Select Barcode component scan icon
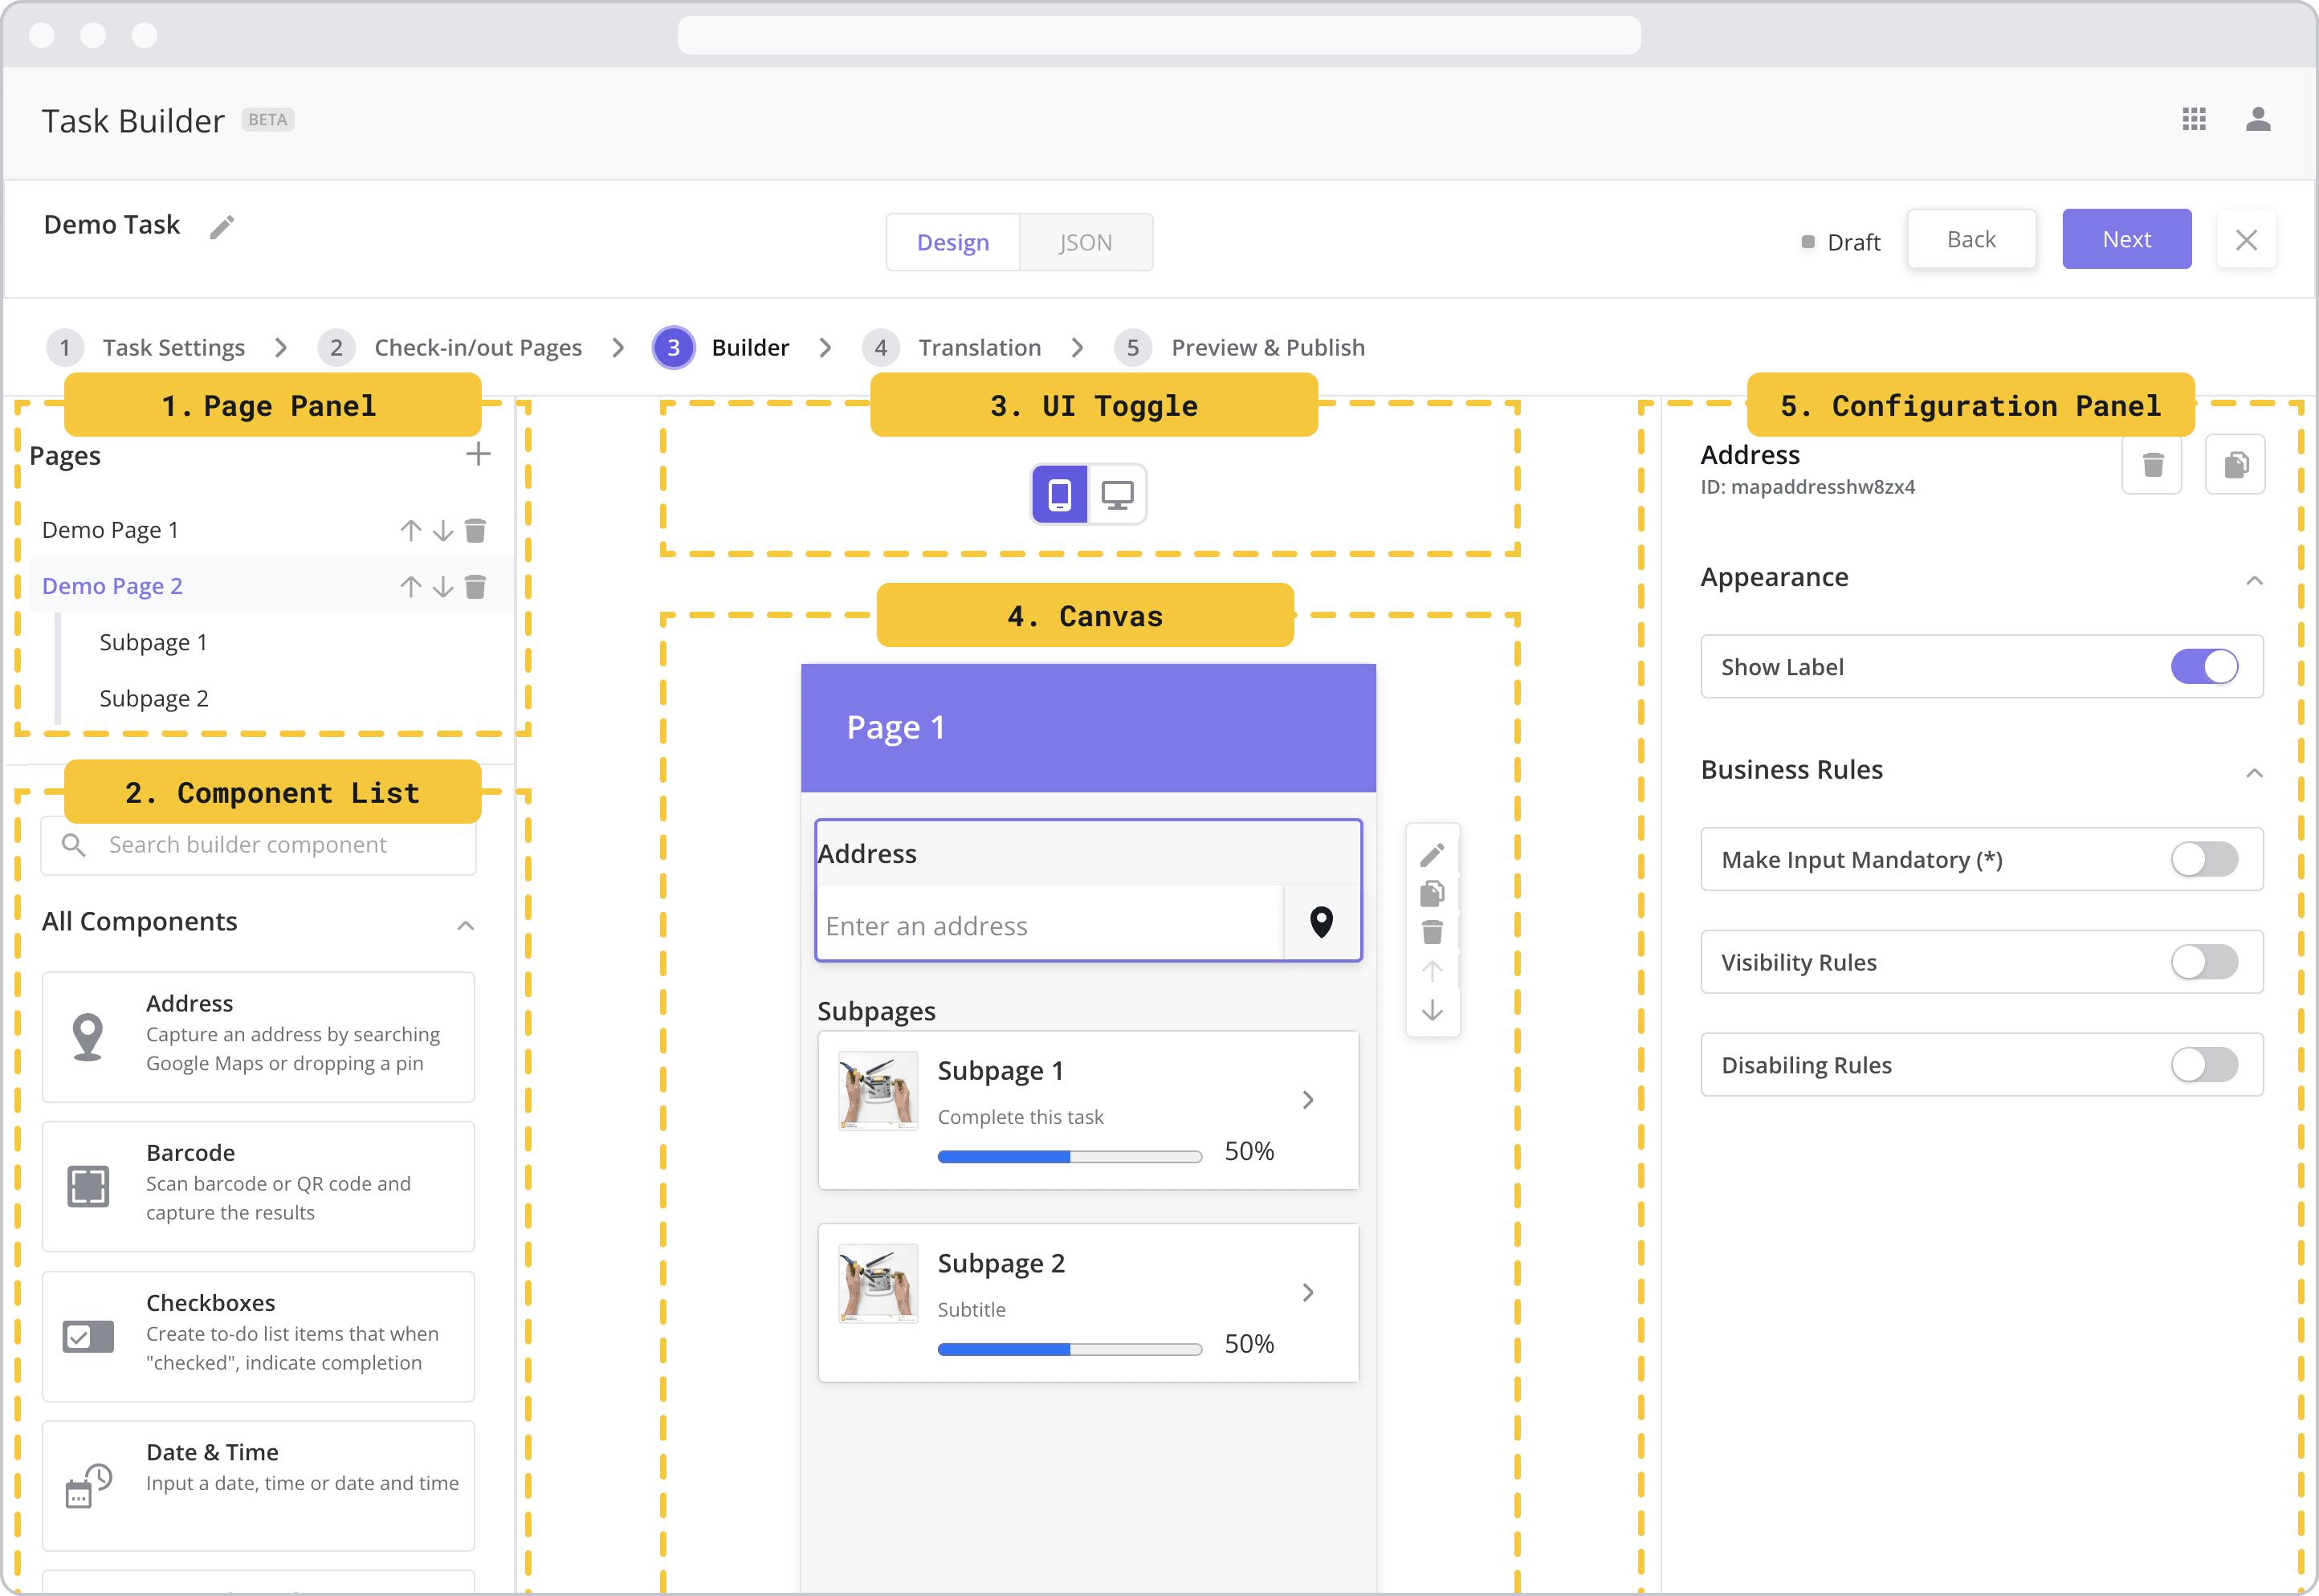This screenshot has width=2319, height=1596. (88, 1187)
